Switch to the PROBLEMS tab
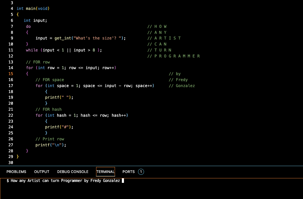 pyautogui.click(x=16, y=172)
